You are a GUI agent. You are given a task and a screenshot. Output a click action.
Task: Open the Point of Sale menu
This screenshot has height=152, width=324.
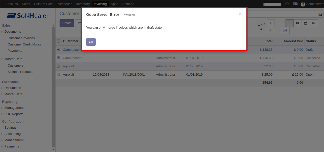[43, 4]
